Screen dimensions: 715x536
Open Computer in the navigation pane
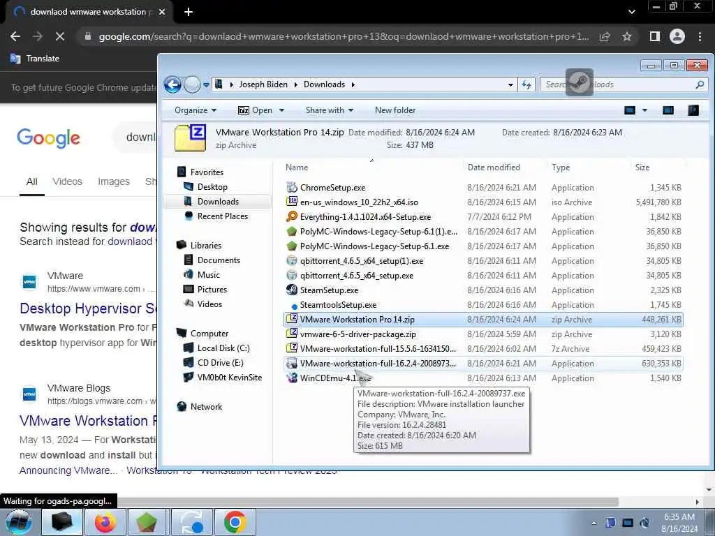(x=209, y=333)
